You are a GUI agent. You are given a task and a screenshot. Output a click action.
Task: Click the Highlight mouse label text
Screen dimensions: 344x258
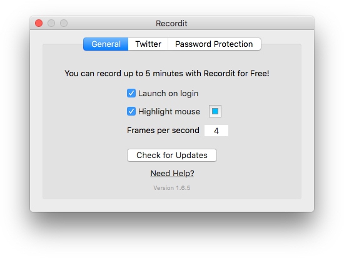click(169, 111)
